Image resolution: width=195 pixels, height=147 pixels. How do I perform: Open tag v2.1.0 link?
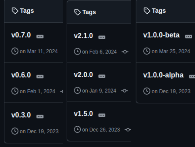[x=83, y=36]
